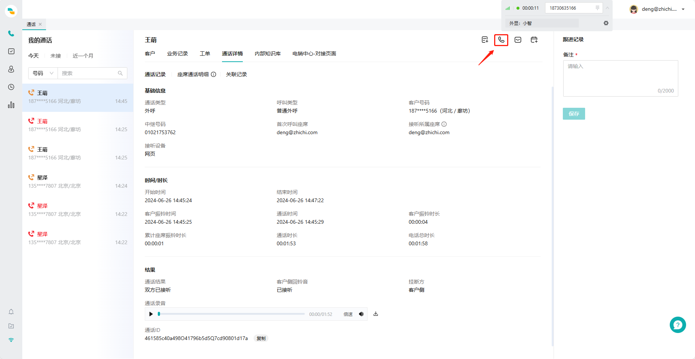Play the call recording
The height and width of the screenshot is (359, 695).
[x=151, y=314]
